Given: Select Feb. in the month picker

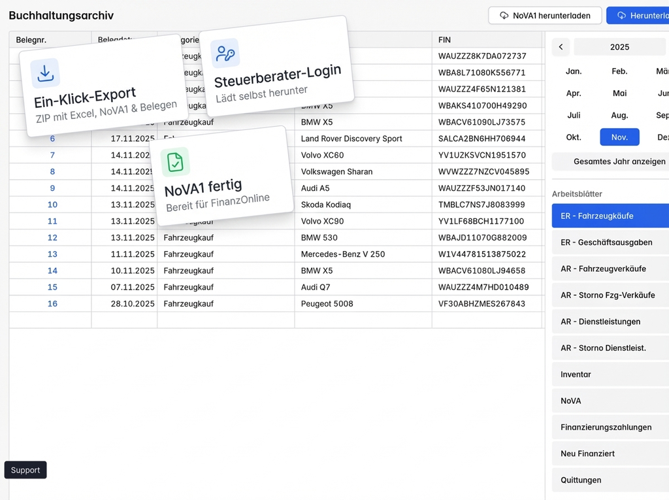Looking at the screenshot, I should point(619,71).
